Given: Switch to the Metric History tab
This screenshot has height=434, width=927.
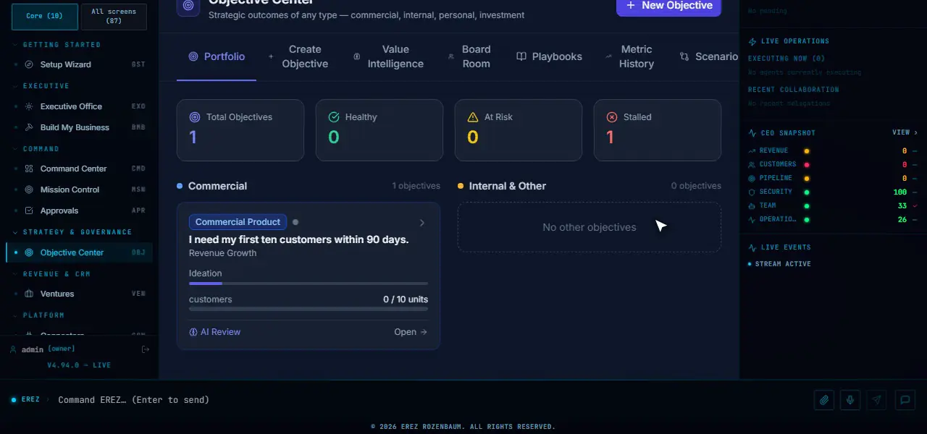Looking at the screenshot, I should tap(631, 56).
